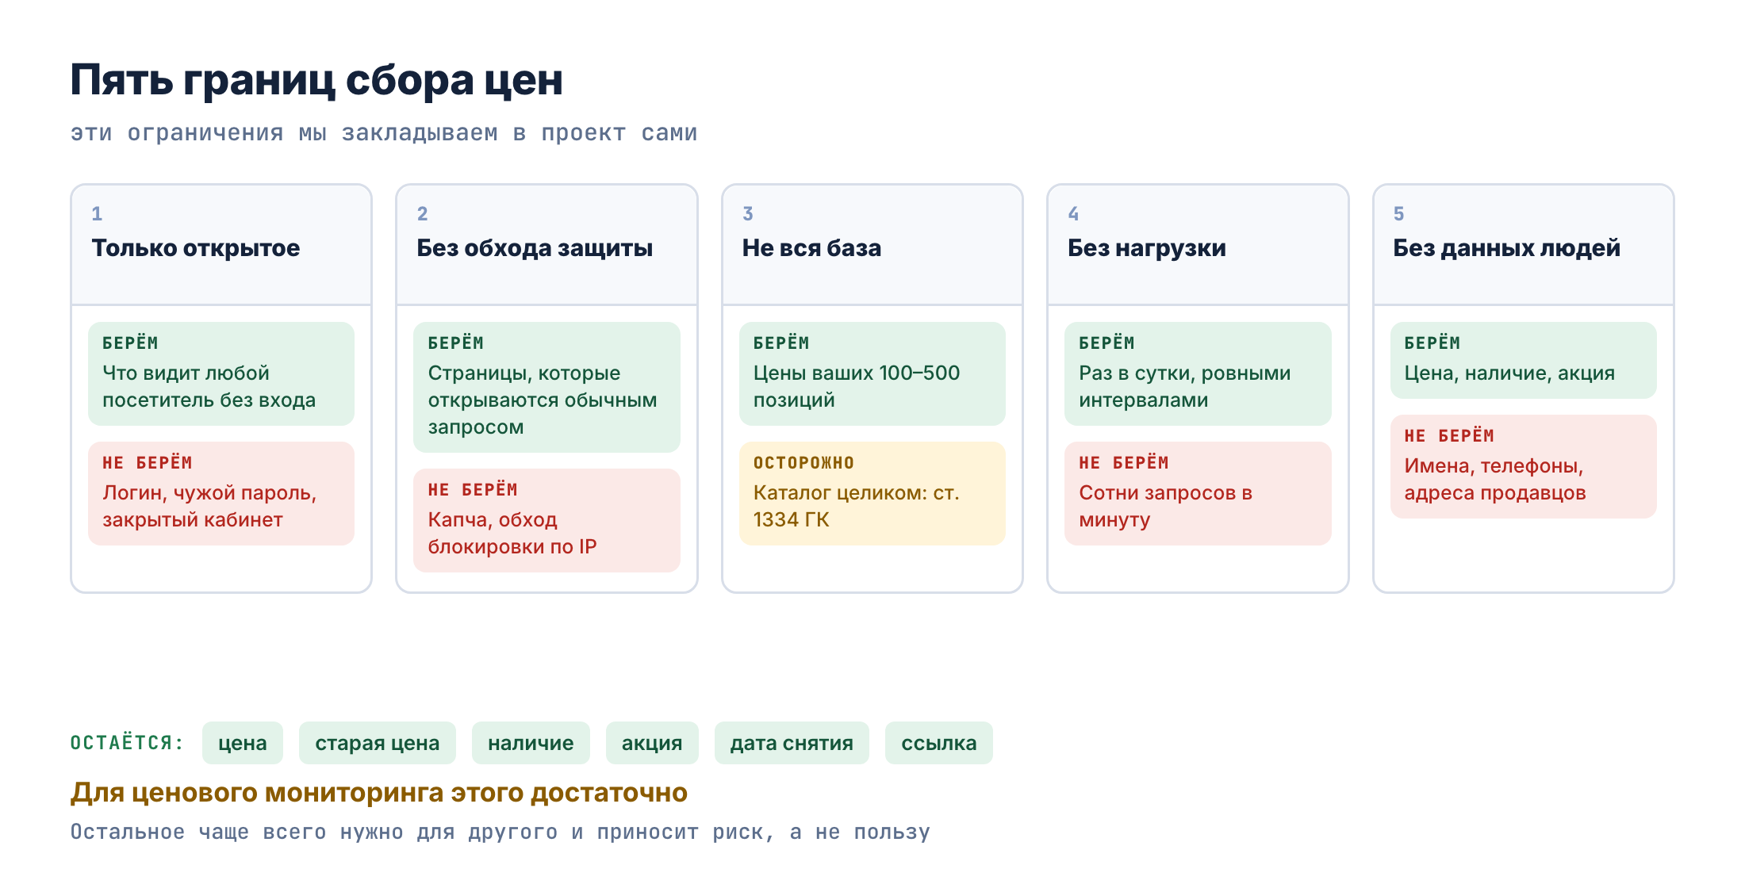This screenshot has width=1745, height=888.
Task: Click the heading 'Пять границ сбора цен'
Action: [x=316, y=80]
